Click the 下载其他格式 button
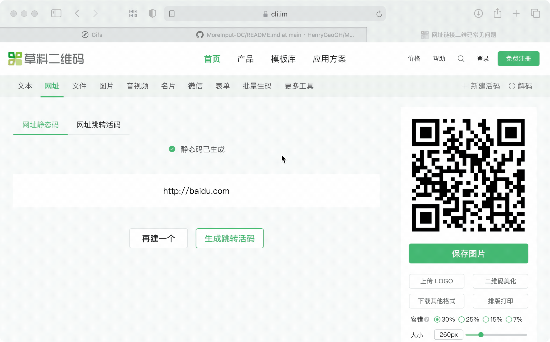550x342 pixels. point(437,301)
